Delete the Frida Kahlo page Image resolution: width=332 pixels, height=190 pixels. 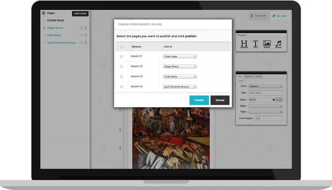point(86,35)
